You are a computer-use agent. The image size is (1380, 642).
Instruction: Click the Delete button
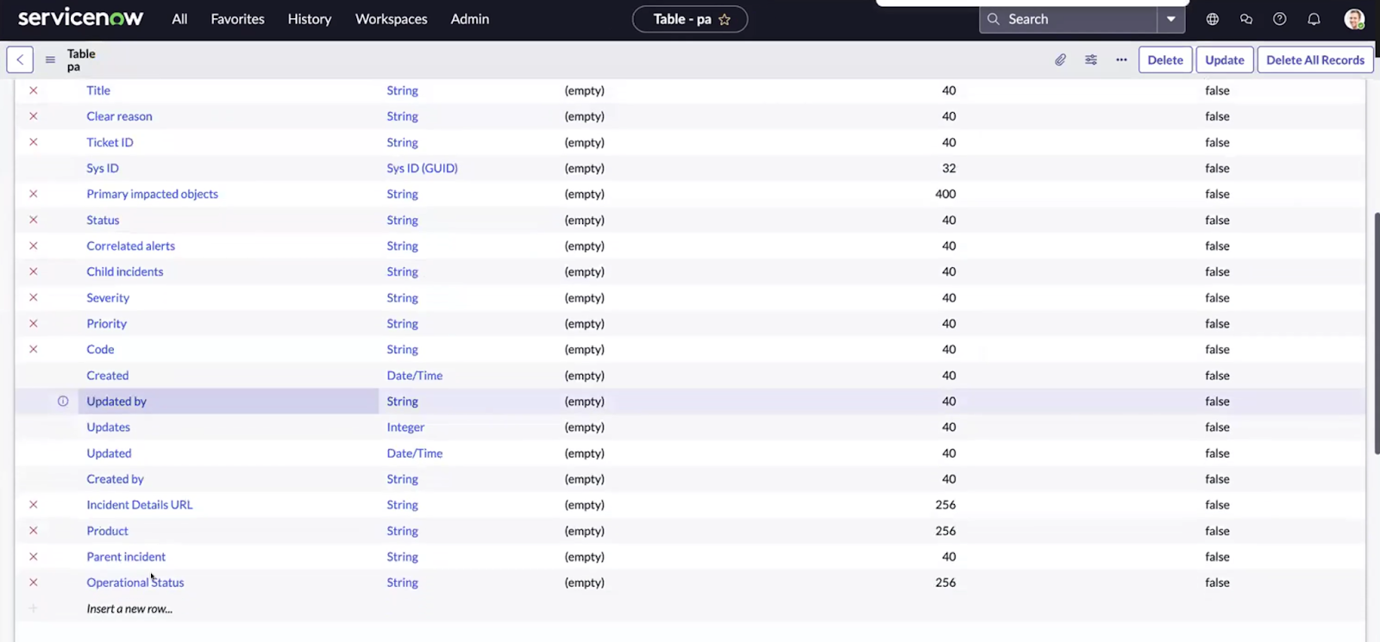click(1165, 59)
